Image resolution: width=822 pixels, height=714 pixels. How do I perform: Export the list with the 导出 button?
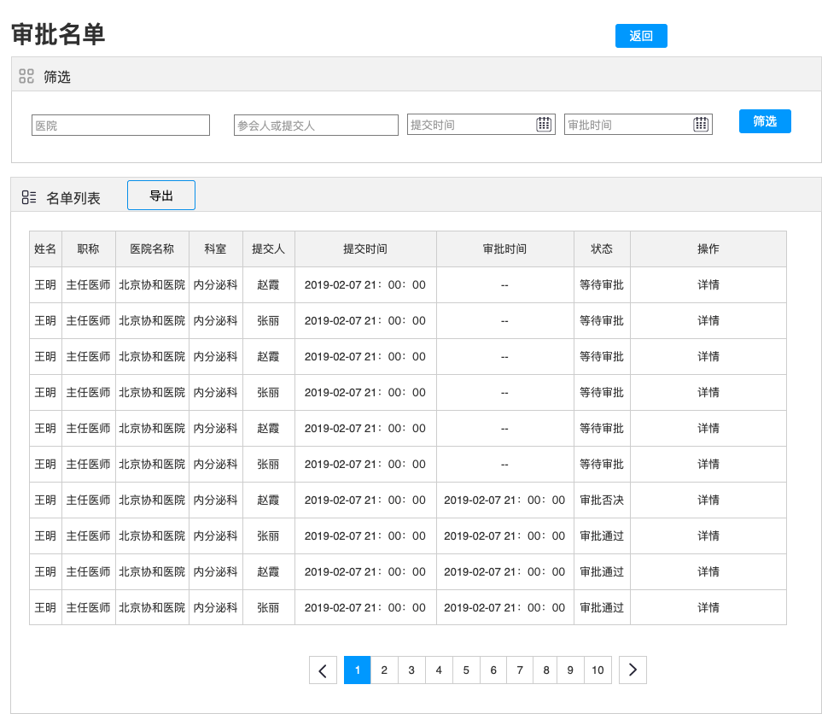161,196
